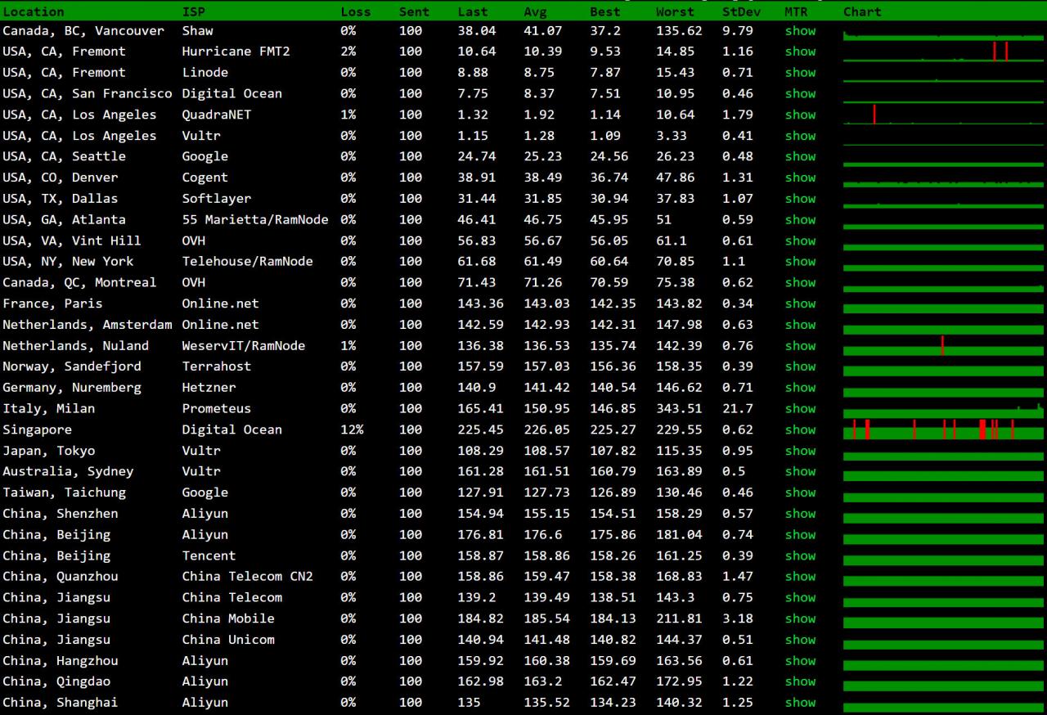The width and height of the screenshot is (1047, 715).
Task: Show MTR for Hangzhou Aliyun
Action: pos(800,661)
